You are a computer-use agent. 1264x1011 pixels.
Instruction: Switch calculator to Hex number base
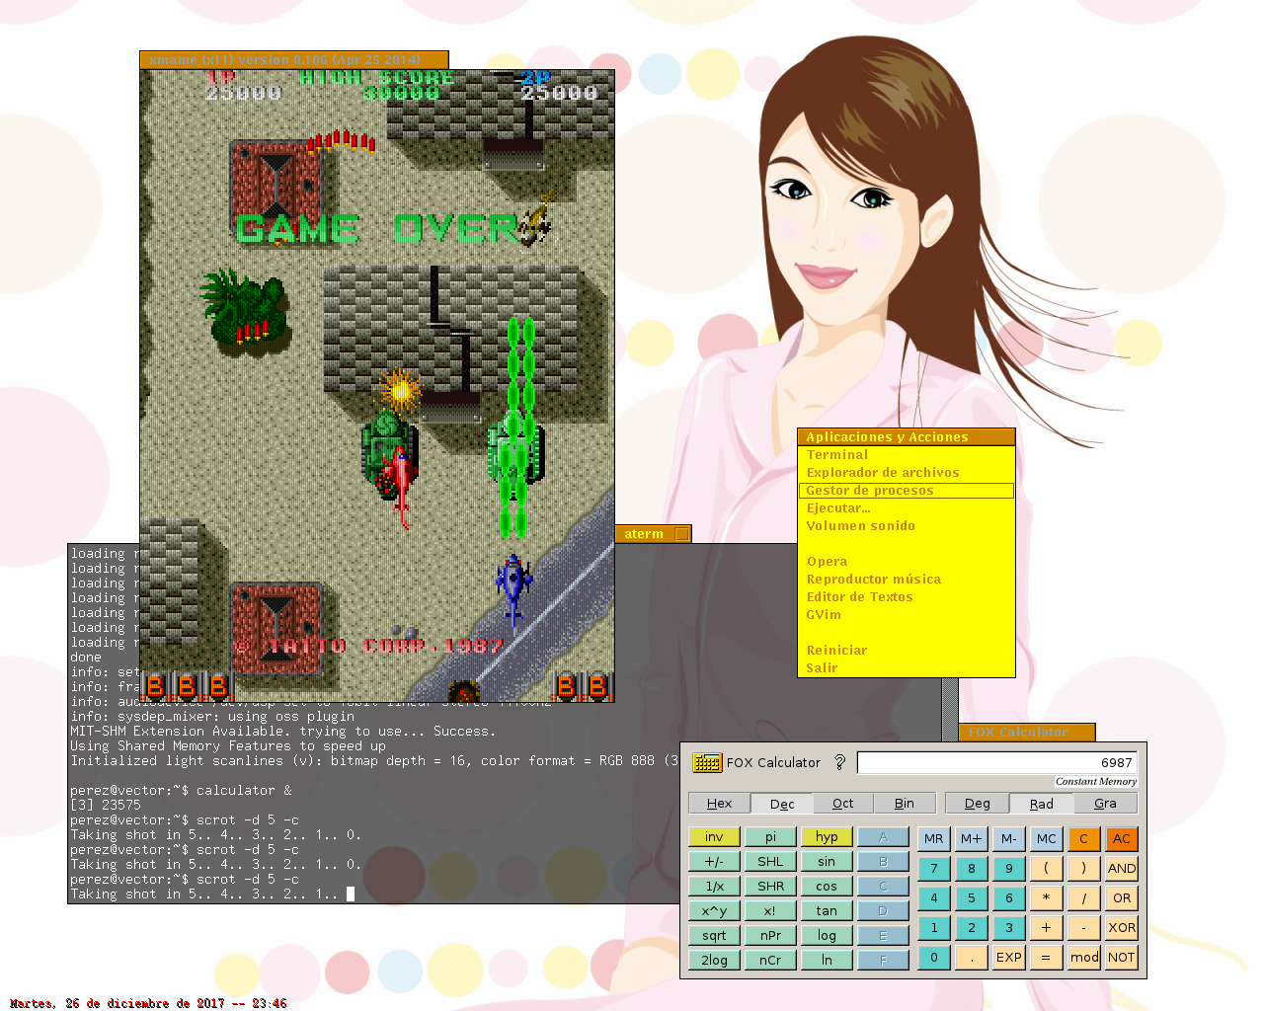720,804
